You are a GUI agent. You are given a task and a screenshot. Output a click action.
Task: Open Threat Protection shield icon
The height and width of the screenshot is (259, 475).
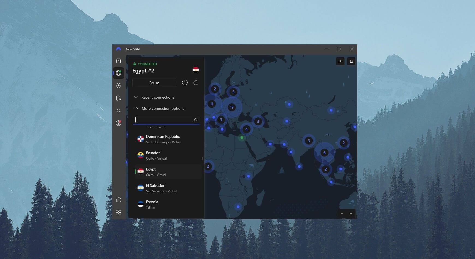[x=118, y=86]
